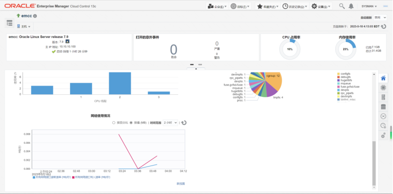Select the 按百分比 radio option
This screenshot has width=393, height=194.
coord(114,123)
